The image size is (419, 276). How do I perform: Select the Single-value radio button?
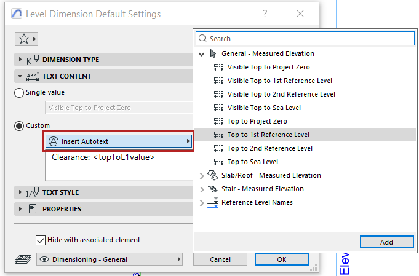[19, 92]
